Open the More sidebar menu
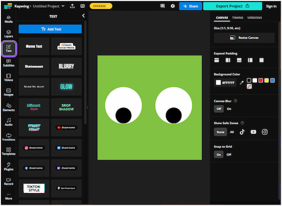This screenshot has width=282, height=206. tap(8, 197)
